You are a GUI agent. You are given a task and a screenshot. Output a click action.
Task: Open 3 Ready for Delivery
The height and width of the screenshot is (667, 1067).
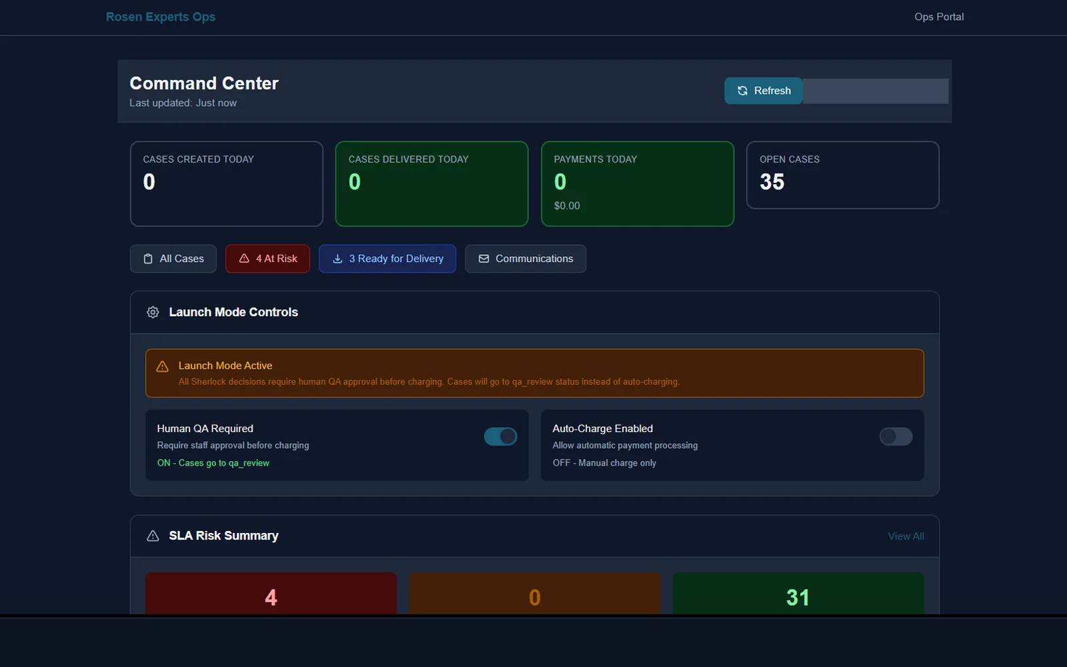[387, 259]
